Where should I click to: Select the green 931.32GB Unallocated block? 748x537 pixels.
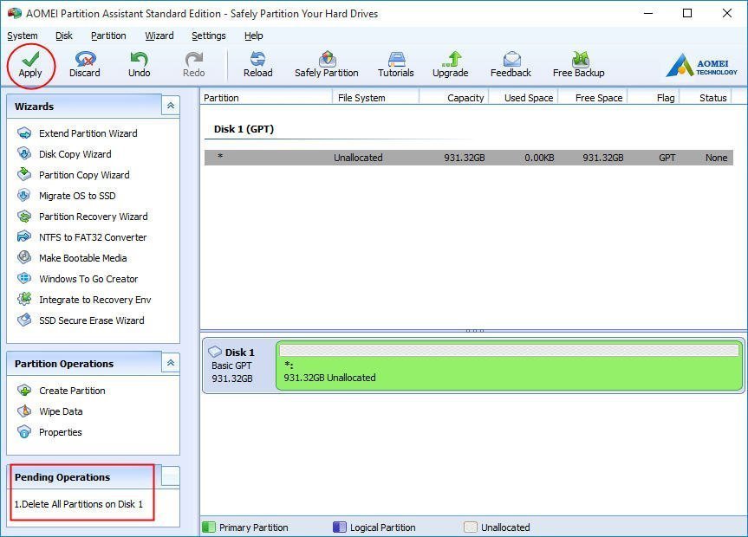click(509, 366)
